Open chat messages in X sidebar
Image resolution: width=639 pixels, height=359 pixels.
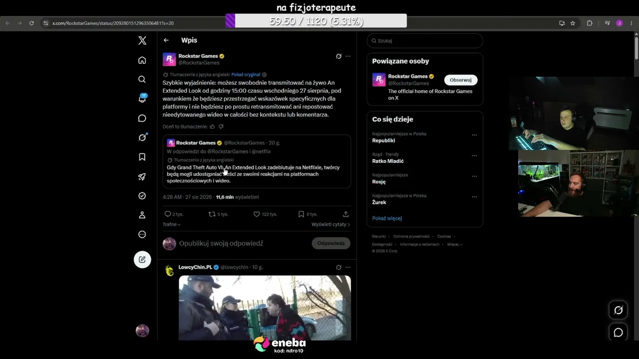142,118
